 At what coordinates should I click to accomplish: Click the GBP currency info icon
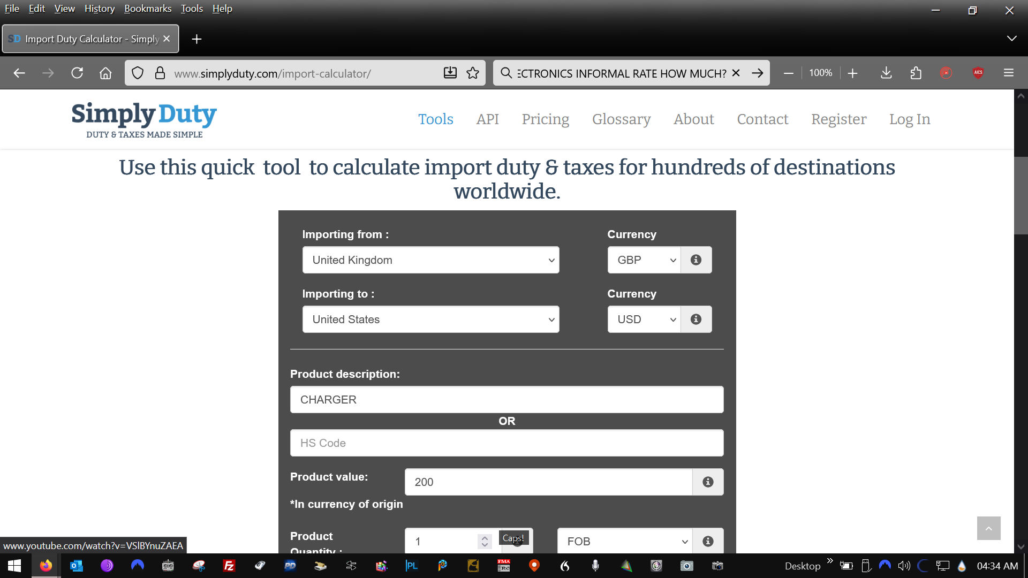tap(696, 260)
